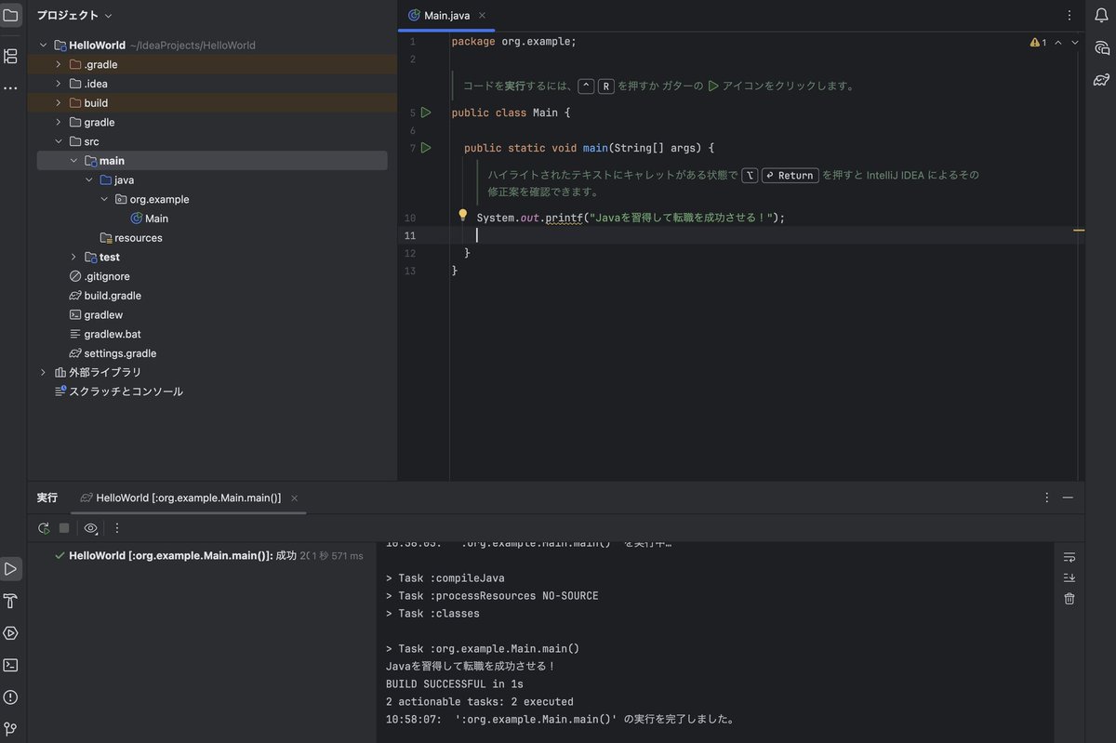Open the プロジェクト view dropdown

point(74,16)
